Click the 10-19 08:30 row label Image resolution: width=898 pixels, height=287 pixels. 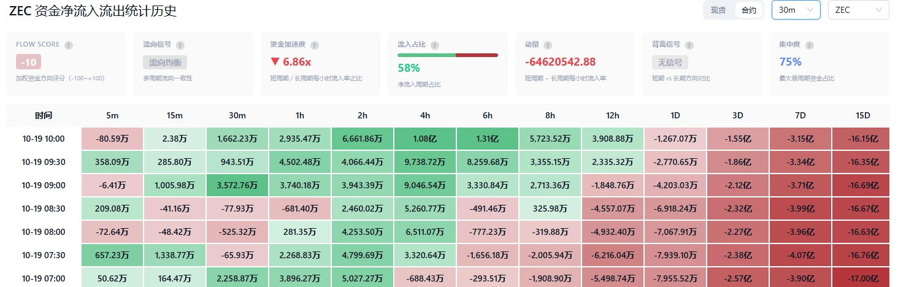(x=44, y=209)
